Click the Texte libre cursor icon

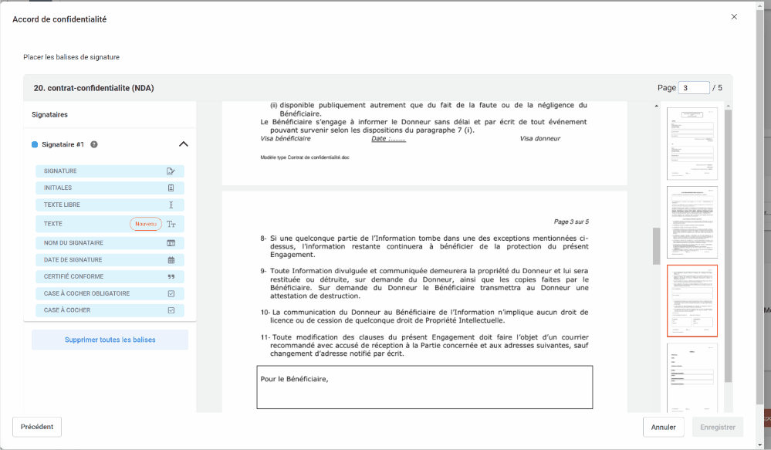coord(171,205)
